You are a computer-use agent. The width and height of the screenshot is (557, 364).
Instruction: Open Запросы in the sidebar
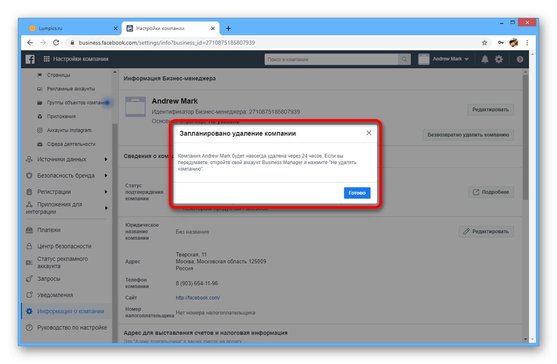coord(48,279)
